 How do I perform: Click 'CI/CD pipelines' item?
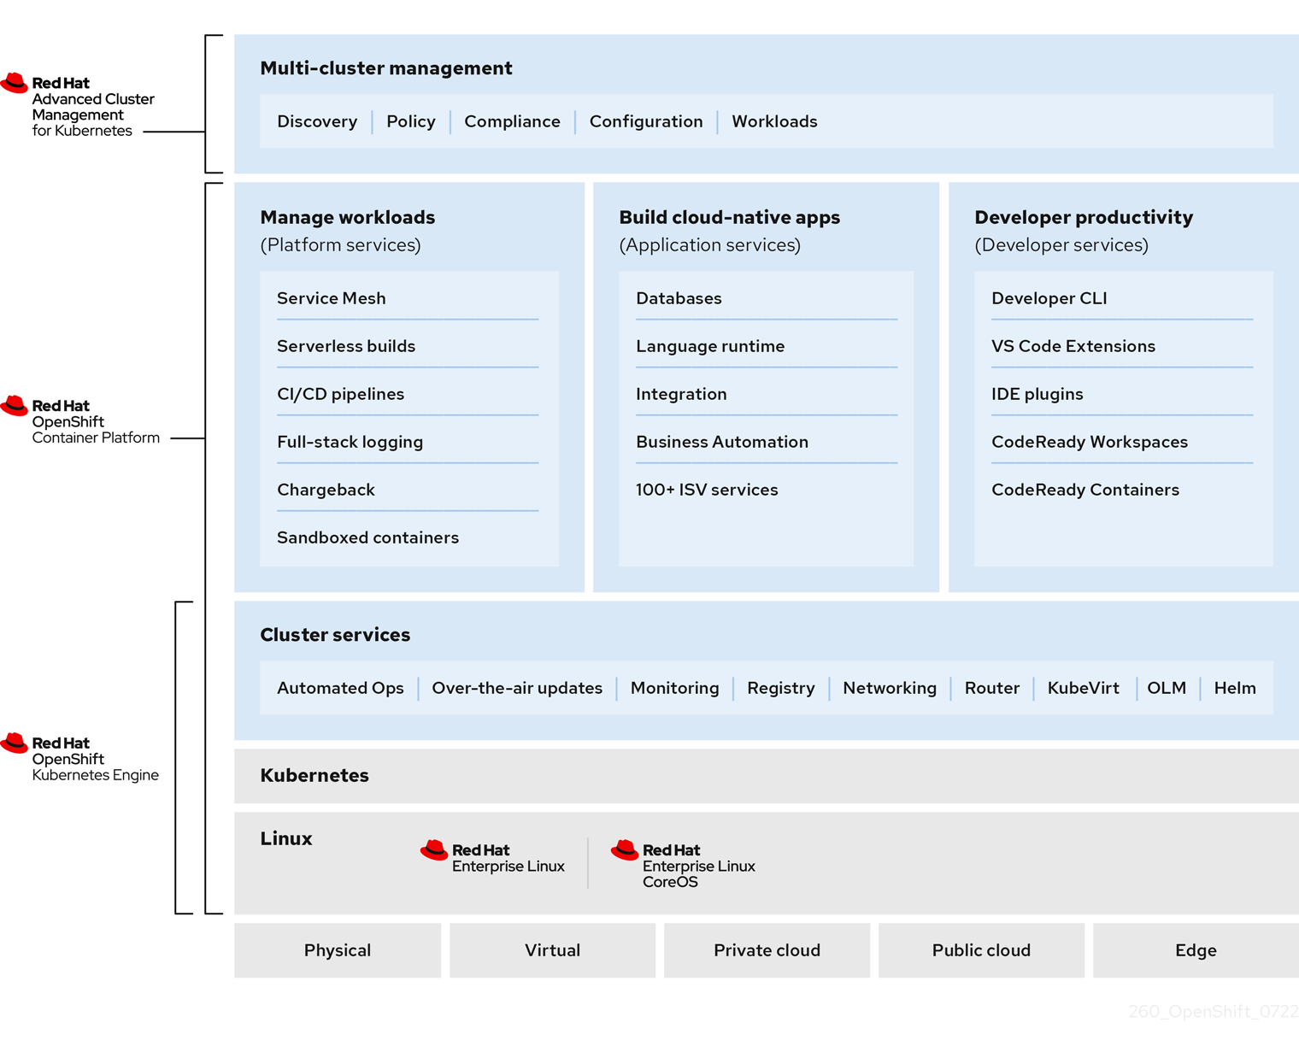coord(341,394)
